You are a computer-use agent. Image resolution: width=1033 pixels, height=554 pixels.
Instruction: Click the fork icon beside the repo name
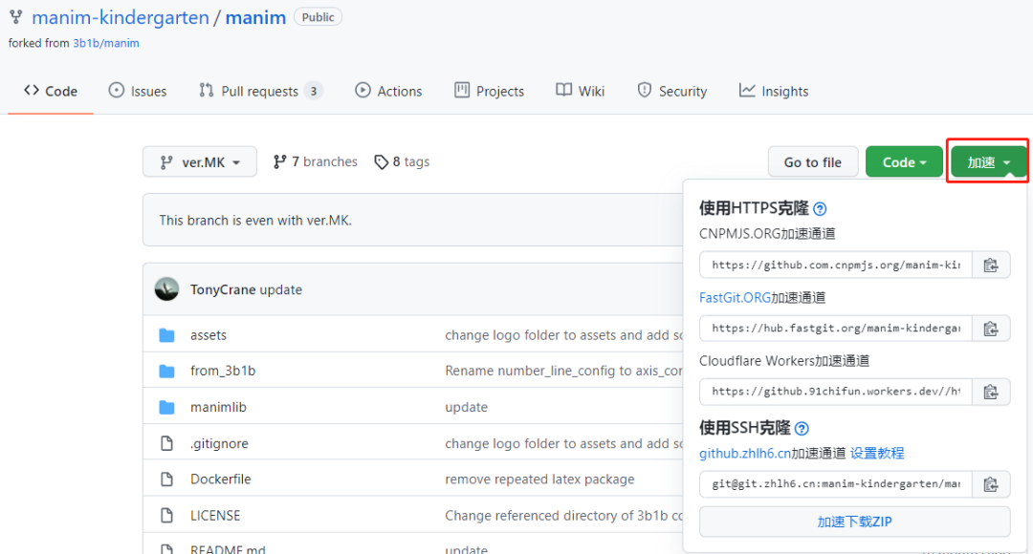(x=15, y=16)
